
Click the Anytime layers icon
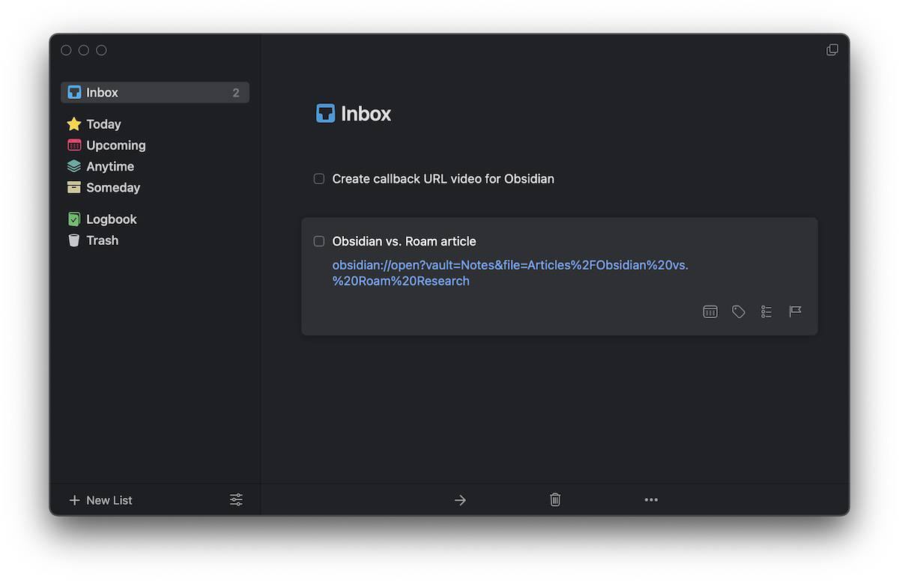pyautogui.click(x=74, y=166)
